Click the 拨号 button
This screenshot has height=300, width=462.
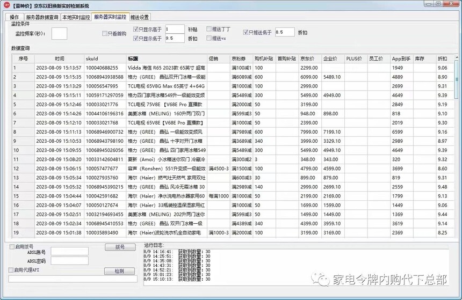pos(120,247)
